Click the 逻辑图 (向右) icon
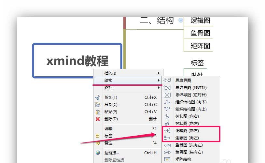This screenshot has width=265, height=163. (167, 131)
